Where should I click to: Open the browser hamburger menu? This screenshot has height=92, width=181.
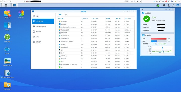(179, 1)
